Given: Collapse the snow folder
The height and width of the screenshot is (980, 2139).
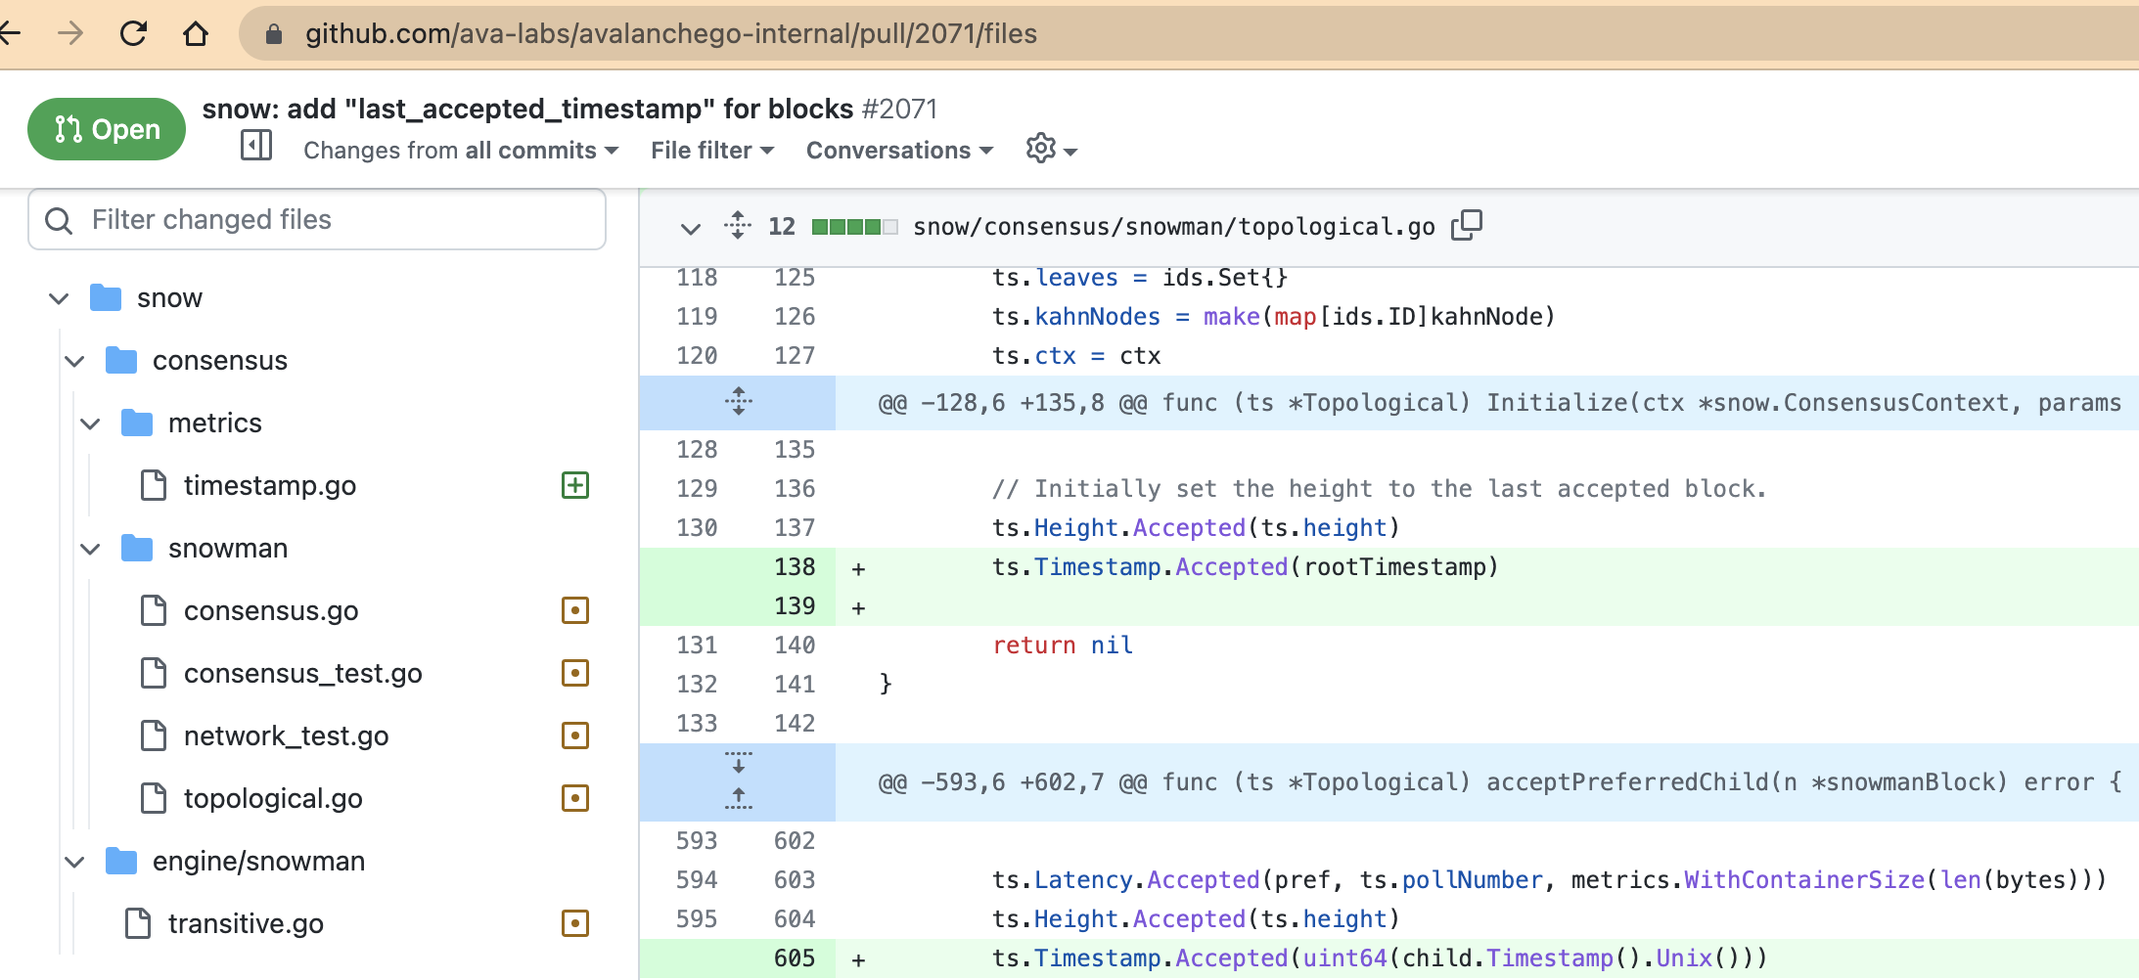Looking at the screenshot, I should pos(59,298).
